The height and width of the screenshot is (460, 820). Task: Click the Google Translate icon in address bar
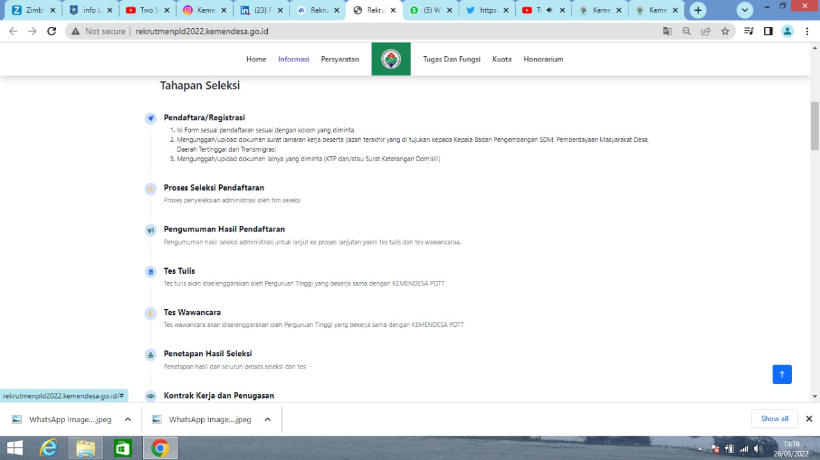(668, 31)
